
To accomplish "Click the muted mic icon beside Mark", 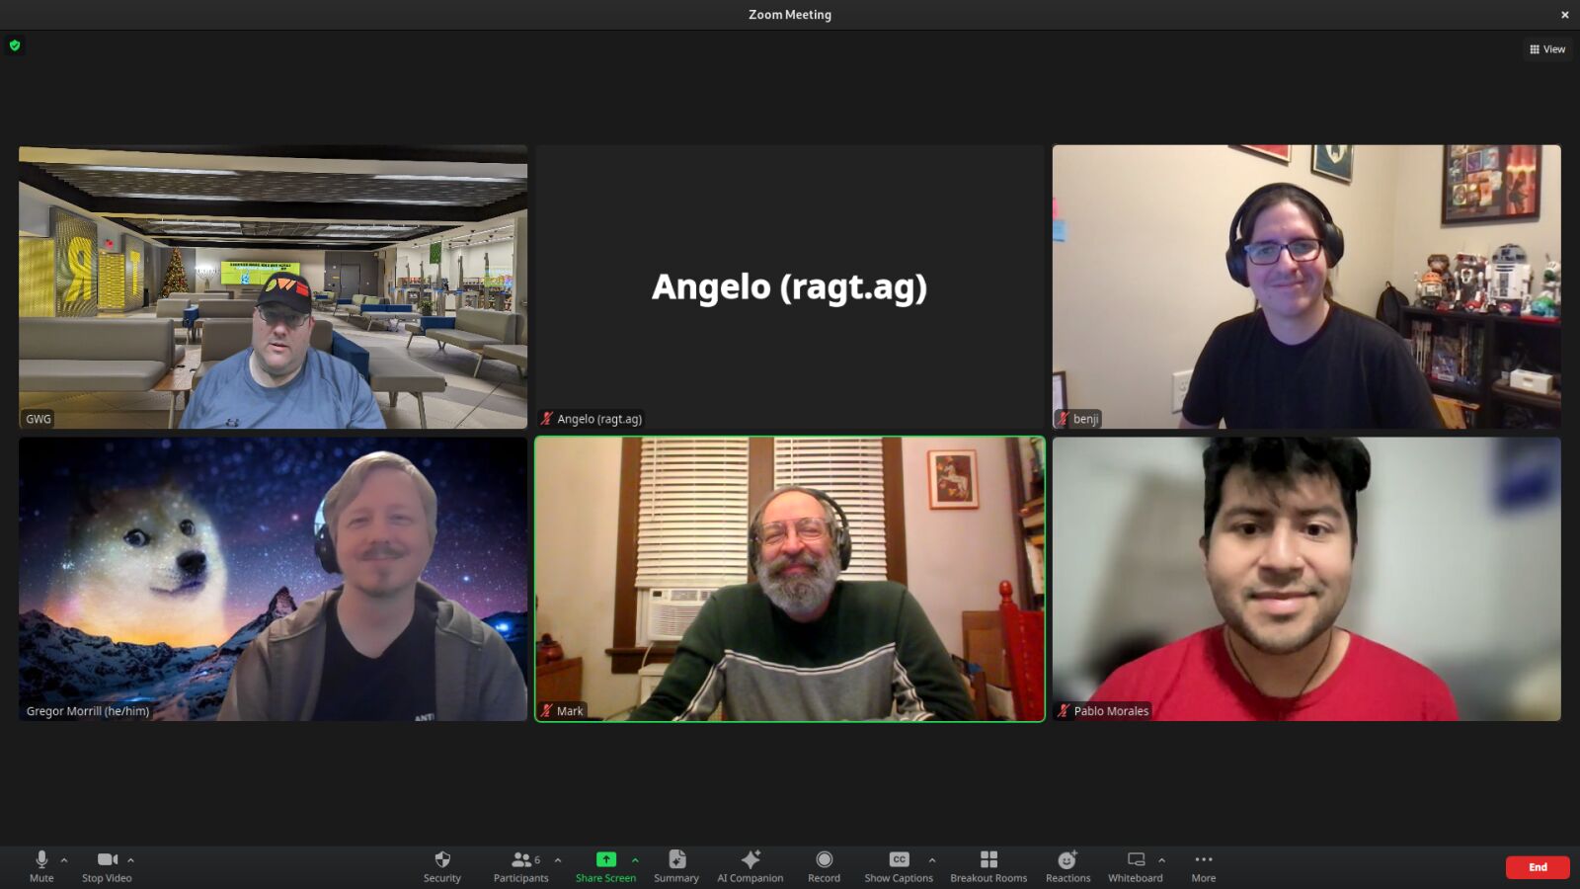I will pyautogui.click(x=547, y=711).
